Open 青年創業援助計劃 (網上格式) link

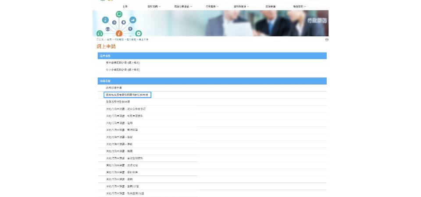click(123, 63)
